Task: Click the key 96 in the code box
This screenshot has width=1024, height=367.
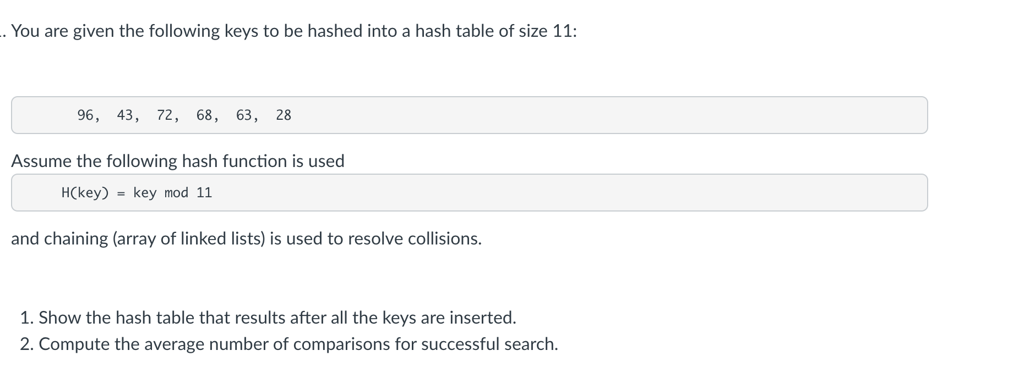Action: 85,115
